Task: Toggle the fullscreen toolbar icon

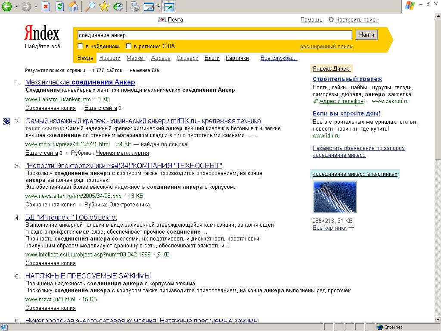Action: [x=169, y=6]
